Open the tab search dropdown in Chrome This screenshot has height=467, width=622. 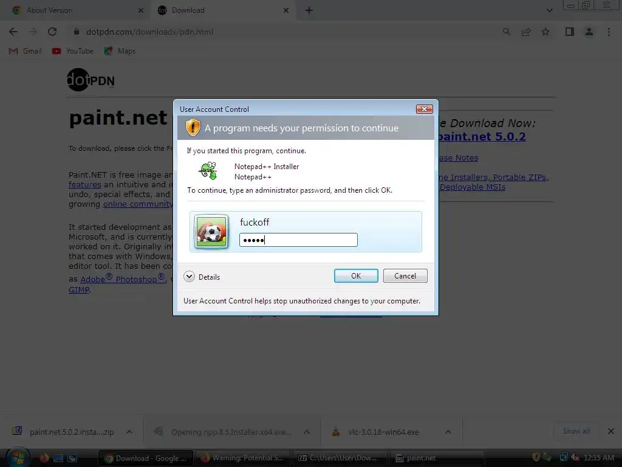pyautogui.click(x=549, y=10)
